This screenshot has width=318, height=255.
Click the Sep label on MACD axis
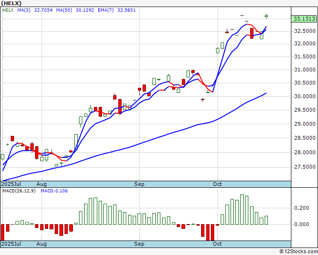139,244
